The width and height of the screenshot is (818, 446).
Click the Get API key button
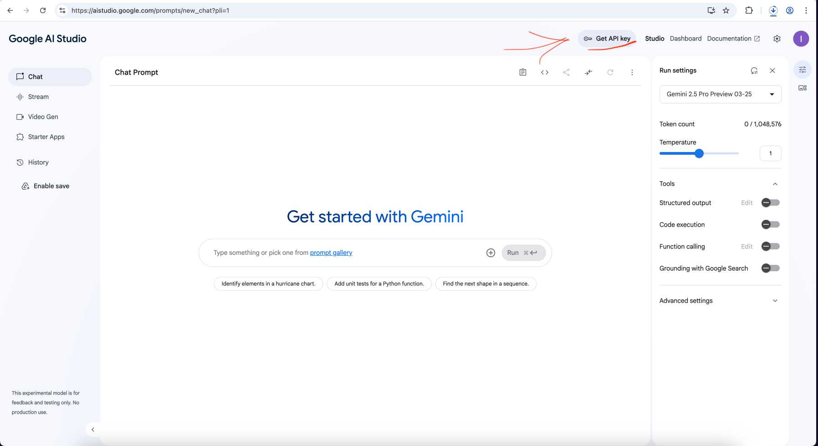[607, 39]
